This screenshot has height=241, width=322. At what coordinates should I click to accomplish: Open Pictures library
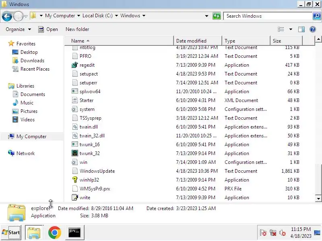(29, 111)
